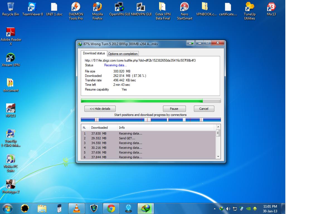Cancel the Wrong Turn 5 download

tap(204, 109)
